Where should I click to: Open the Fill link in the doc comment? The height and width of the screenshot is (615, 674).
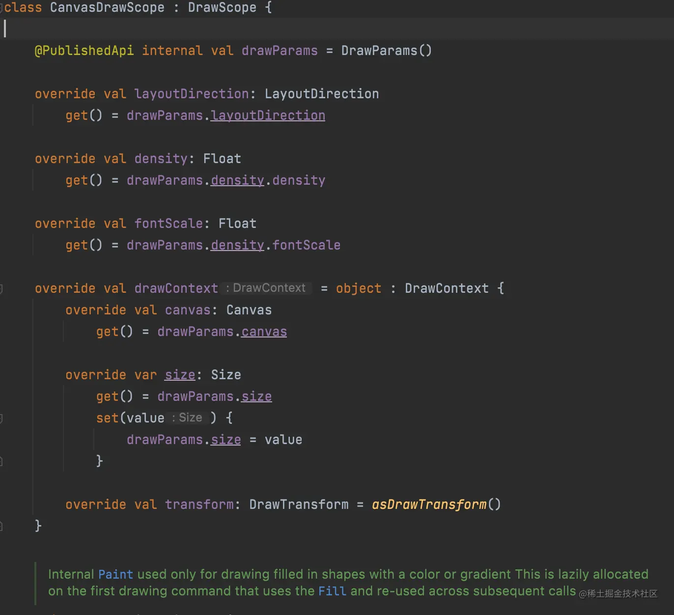[x=332, y=591]
